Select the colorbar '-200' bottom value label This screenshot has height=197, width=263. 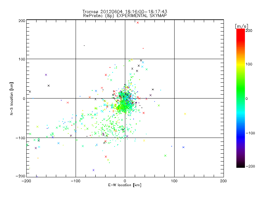coord(250,166)
